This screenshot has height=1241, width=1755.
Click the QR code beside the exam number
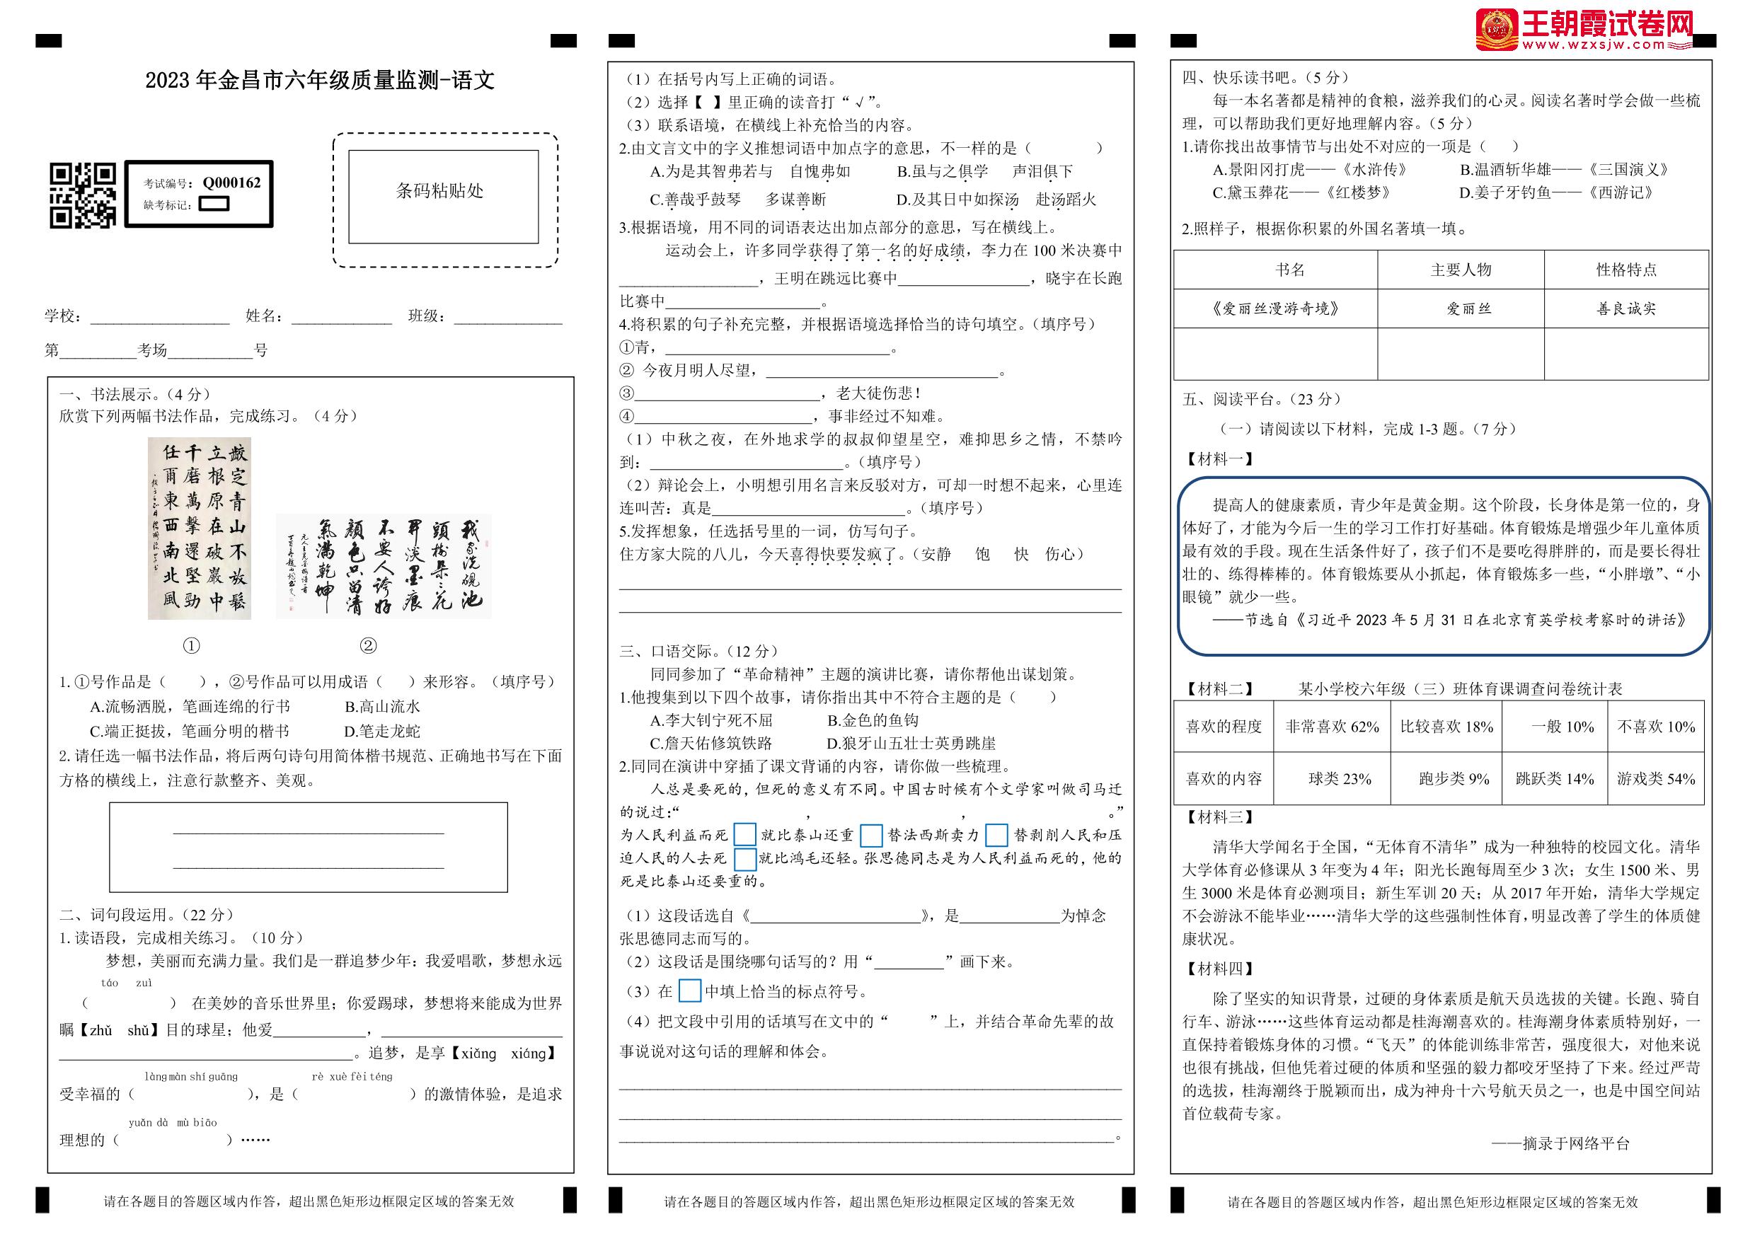point(83,195)
